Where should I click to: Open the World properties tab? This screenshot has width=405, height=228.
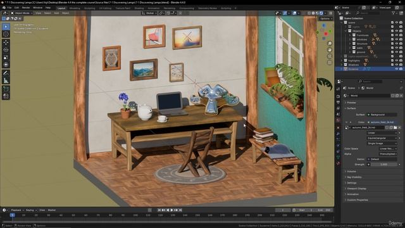pos(338,120)
